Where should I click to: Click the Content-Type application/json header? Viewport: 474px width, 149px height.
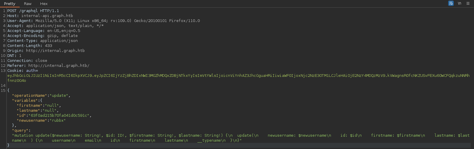coord(59,41)
